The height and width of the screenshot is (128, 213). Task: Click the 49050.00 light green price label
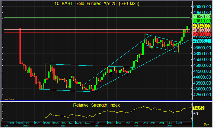coord(202,17)
